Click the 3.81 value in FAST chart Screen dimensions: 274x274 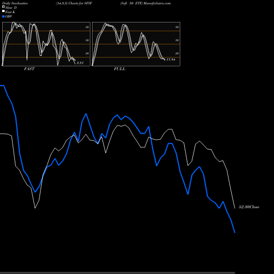[80, 63]
